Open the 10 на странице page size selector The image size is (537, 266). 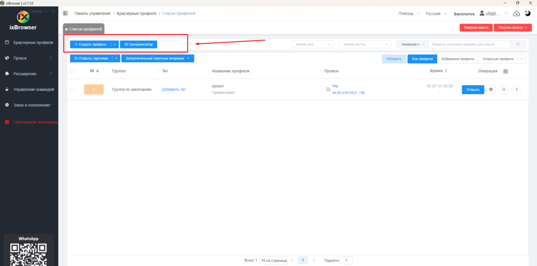tap(274, 261)
